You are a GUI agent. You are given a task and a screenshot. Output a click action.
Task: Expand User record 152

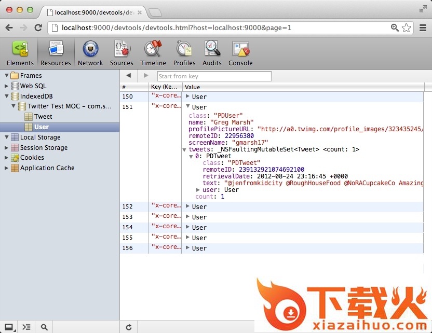[187, 206]
